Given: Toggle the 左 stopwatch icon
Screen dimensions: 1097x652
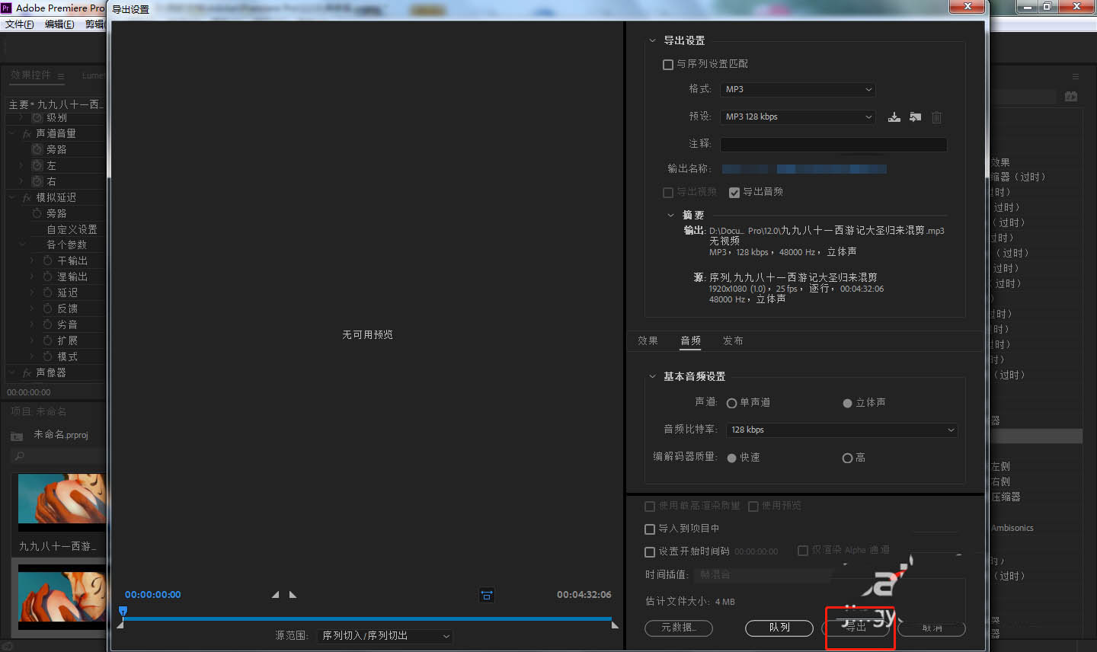Looking at the screenshot, I should tap(37, 165).
